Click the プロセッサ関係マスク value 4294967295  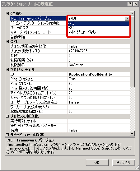[78, 51]
